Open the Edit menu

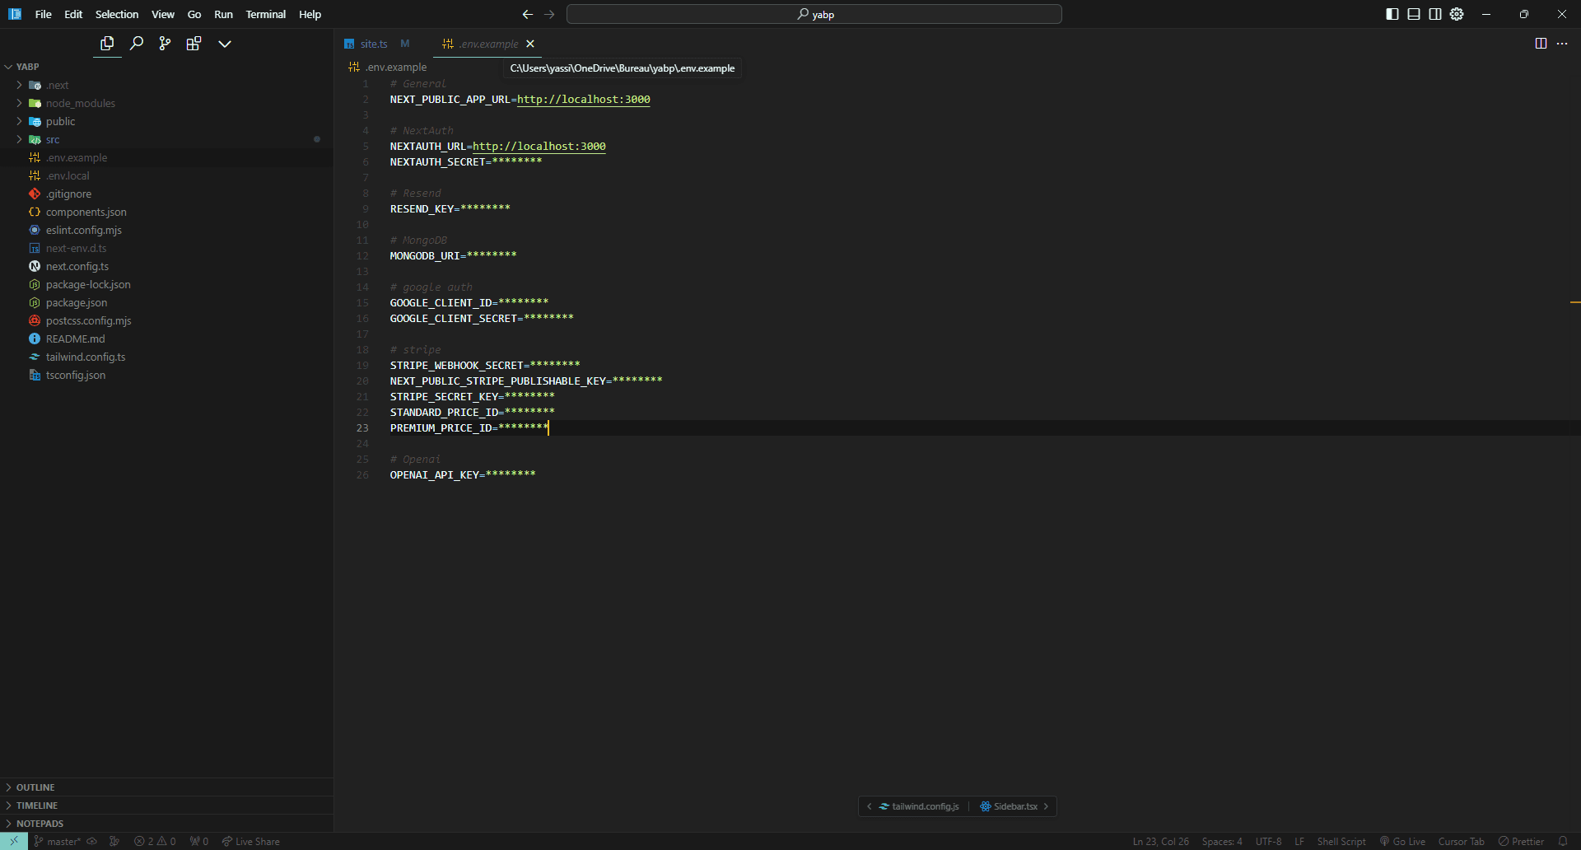tap(73, 14)
